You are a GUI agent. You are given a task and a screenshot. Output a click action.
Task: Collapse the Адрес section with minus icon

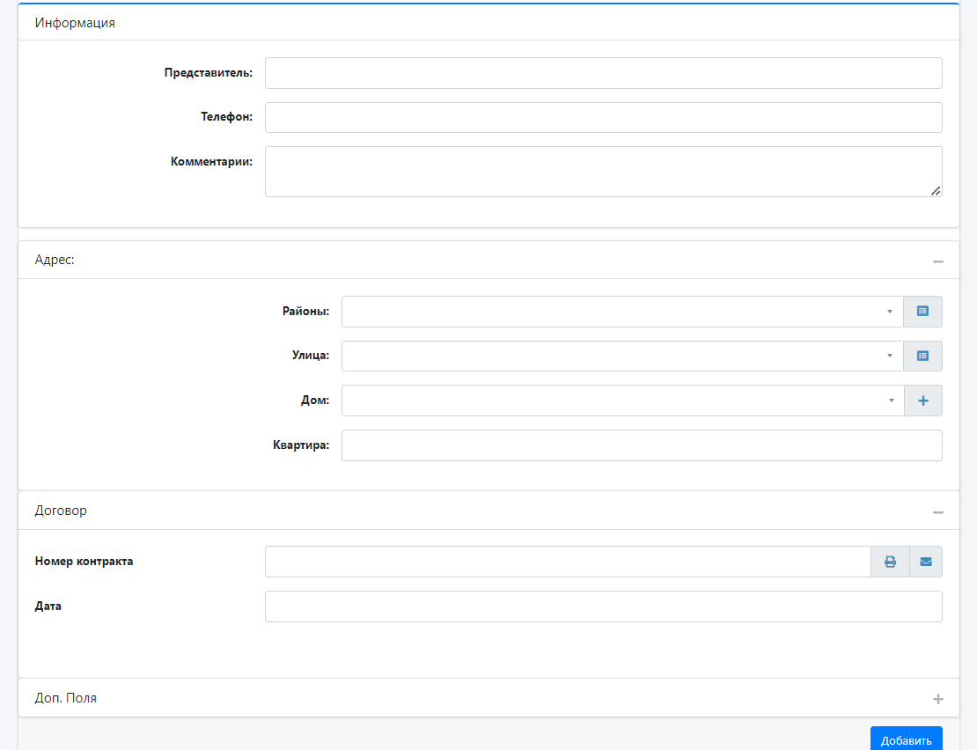[938, 261]
